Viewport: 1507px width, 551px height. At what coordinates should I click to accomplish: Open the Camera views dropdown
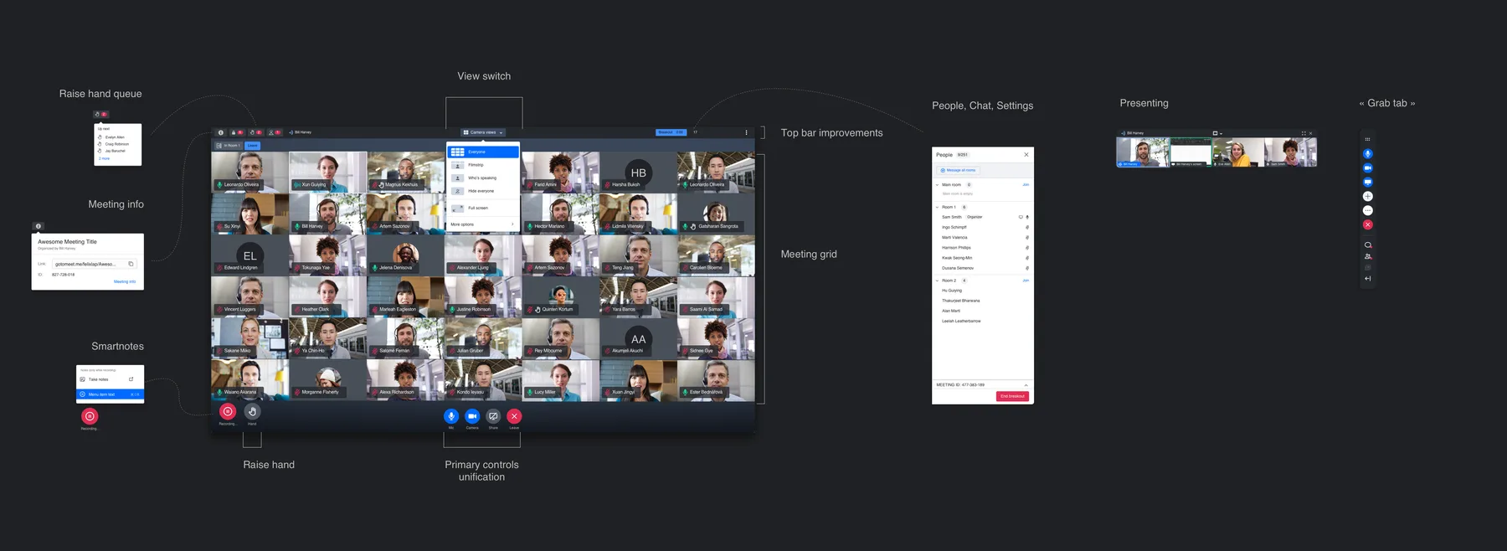point(483,132)
